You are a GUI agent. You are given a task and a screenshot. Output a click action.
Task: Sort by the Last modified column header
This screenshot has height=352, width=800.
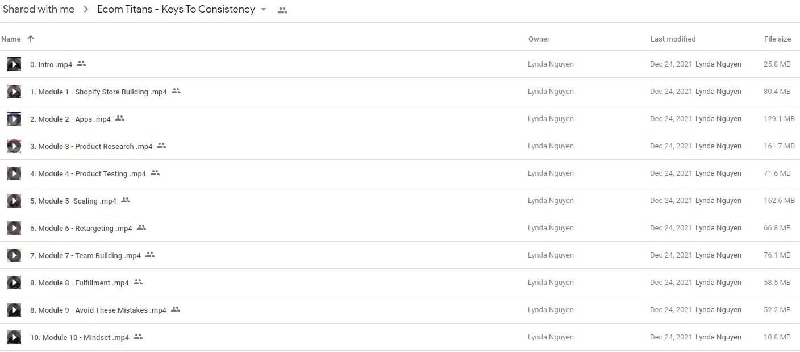click(673, 39)
